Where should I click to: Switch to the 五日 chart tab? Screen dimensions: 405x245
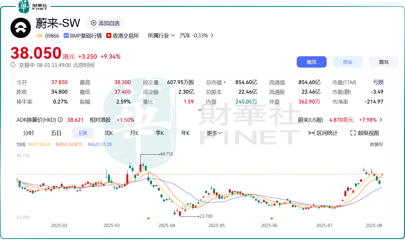pyautogui.click(x=56, y=133)
